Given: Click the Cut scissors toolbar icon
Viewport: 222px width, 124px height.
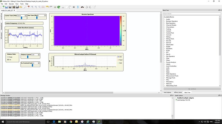Looking at the screenshot, I should [x=63, y=7].
